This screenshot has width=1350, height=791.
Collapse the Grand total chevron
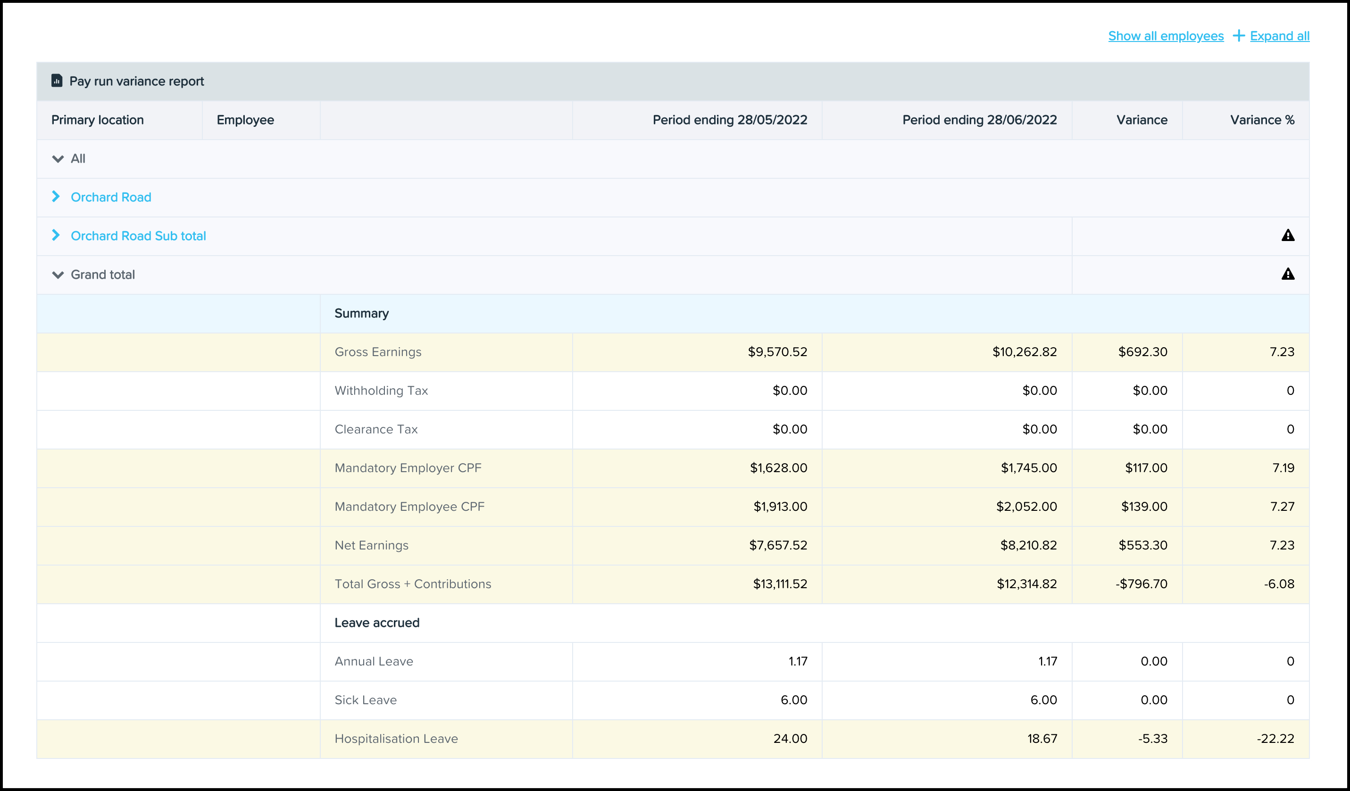[58, 275]
